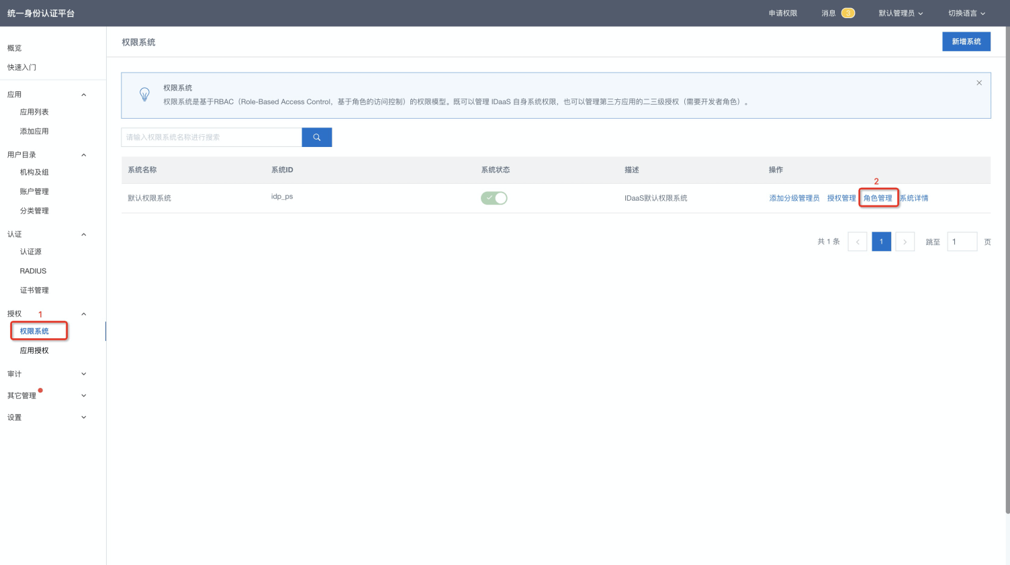The width and height of the screenshot is (1010, 565).
Task: Click the 新增系统 button
Action: [966, 42]
